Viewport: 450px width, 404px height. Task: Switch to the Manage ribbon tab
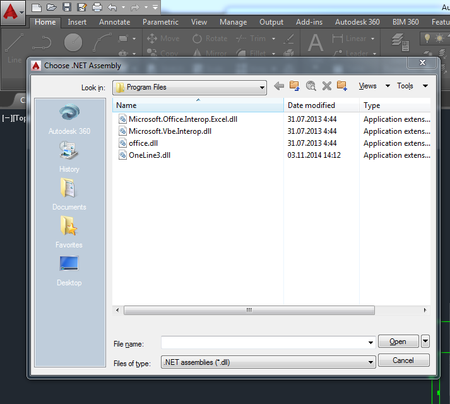[233, 22]
